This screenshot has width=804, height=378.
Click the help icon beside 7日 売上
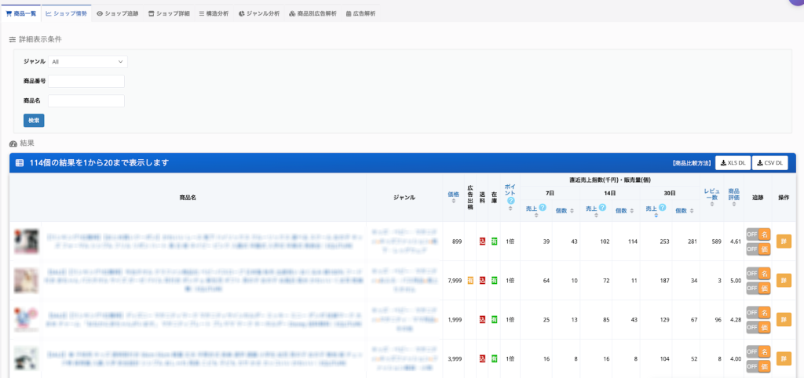point(542,208)
